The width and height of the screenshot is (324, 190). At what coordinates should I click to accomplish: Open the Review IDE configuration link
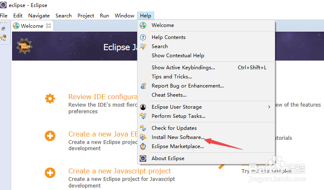click(103, 97)
